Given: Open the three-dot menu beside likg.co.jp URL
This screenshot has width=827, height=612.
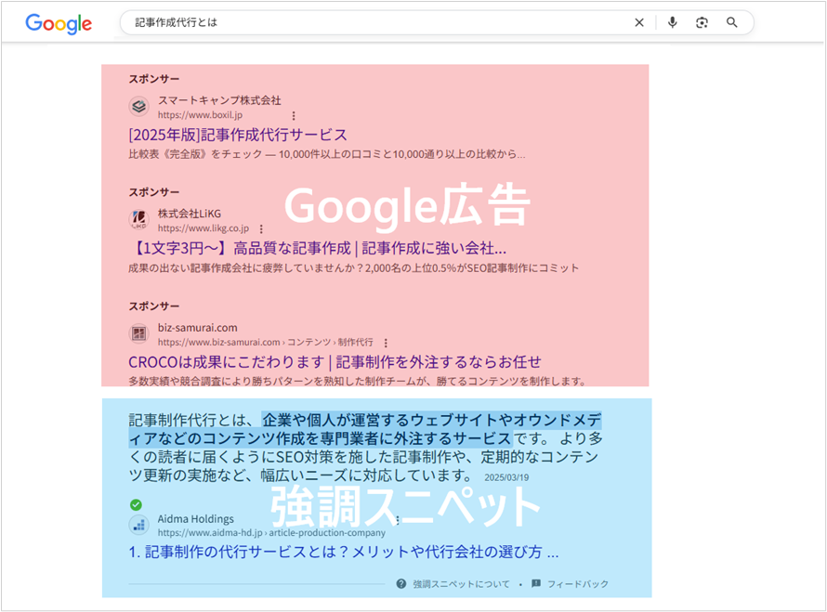Looking at the screenshot, I should [x=261, y=228].
